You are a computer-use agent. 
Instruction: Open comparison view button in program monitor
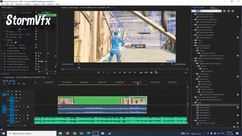[156, 72]
